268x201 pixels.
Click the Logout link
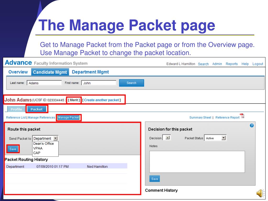[258, 64]
